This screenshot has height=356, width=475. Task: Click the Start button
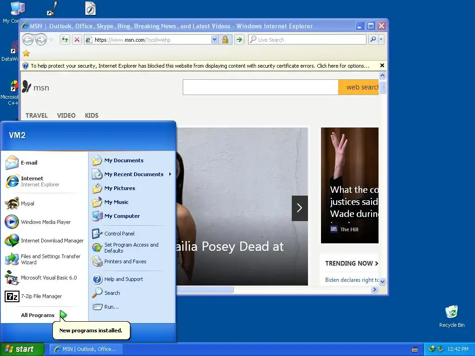(22, 349)
